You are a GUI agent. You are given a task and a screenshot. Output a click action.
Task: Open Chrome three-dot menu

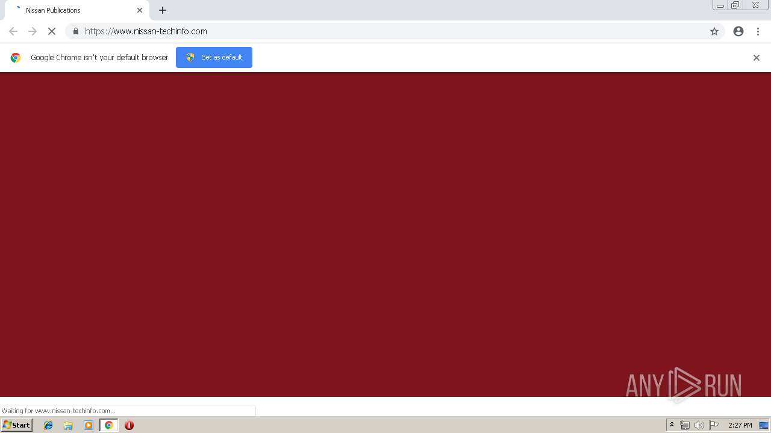758,31
